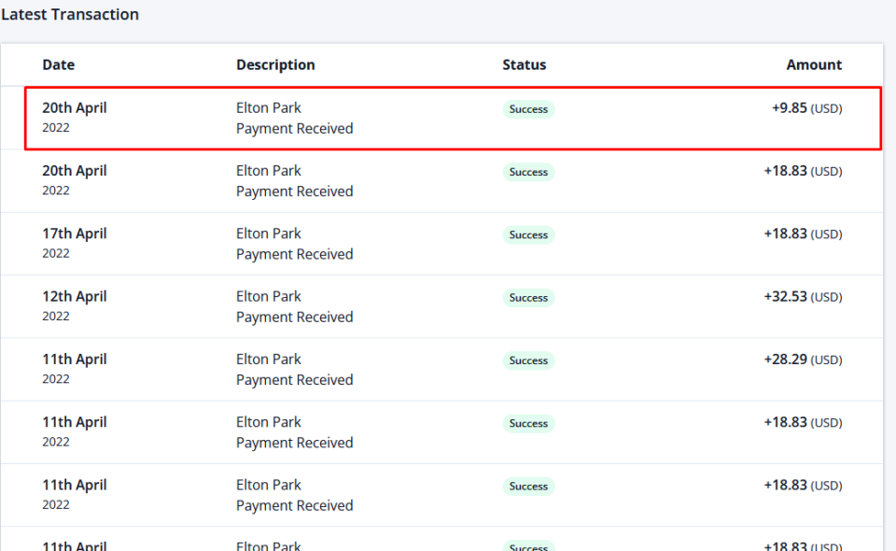The image size is (896, 551).
Task: Click Success badge on 12th April row
Action: [x=528, y=298]
